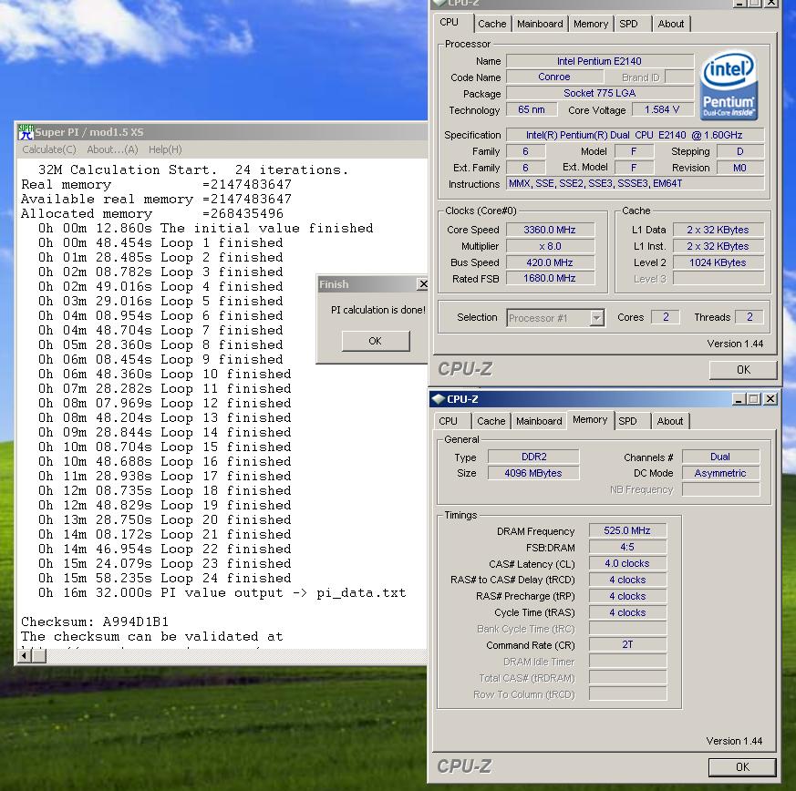Click the memory Size 4096 MBytes field
The height and width of the screenshot is (791, 796).
point(533,473)
